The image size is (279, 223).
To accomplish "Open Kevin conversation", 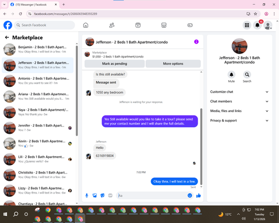I will click(37, 143).
